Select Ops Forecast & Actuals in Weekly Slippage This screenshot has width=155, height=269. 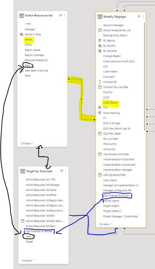click(x=116, y=196)
